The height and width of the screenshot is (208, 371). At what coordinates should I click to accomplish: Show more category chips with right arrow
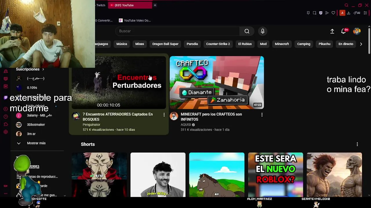[361, 44]
